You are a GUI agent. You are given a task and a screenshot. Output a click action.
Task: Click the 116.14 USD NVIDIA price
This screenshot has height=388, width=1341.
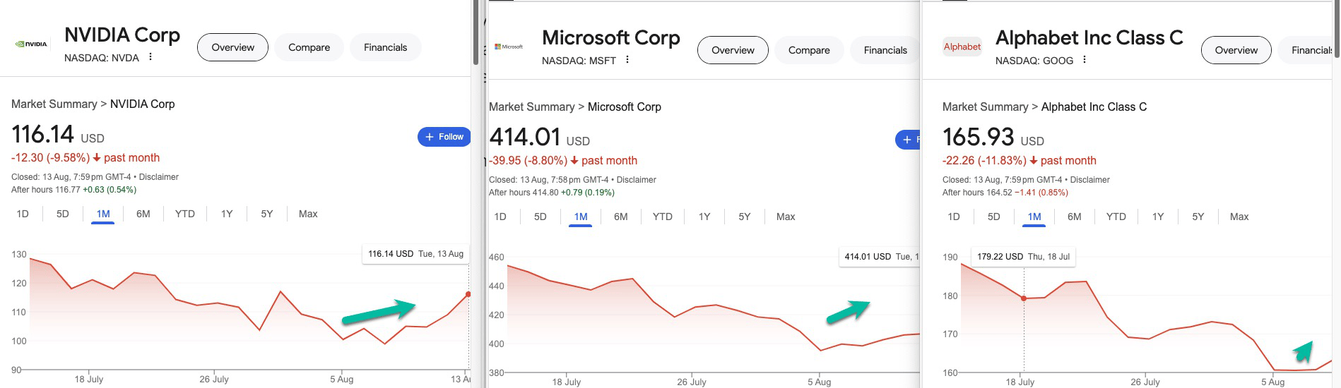(x=58, y=134)
